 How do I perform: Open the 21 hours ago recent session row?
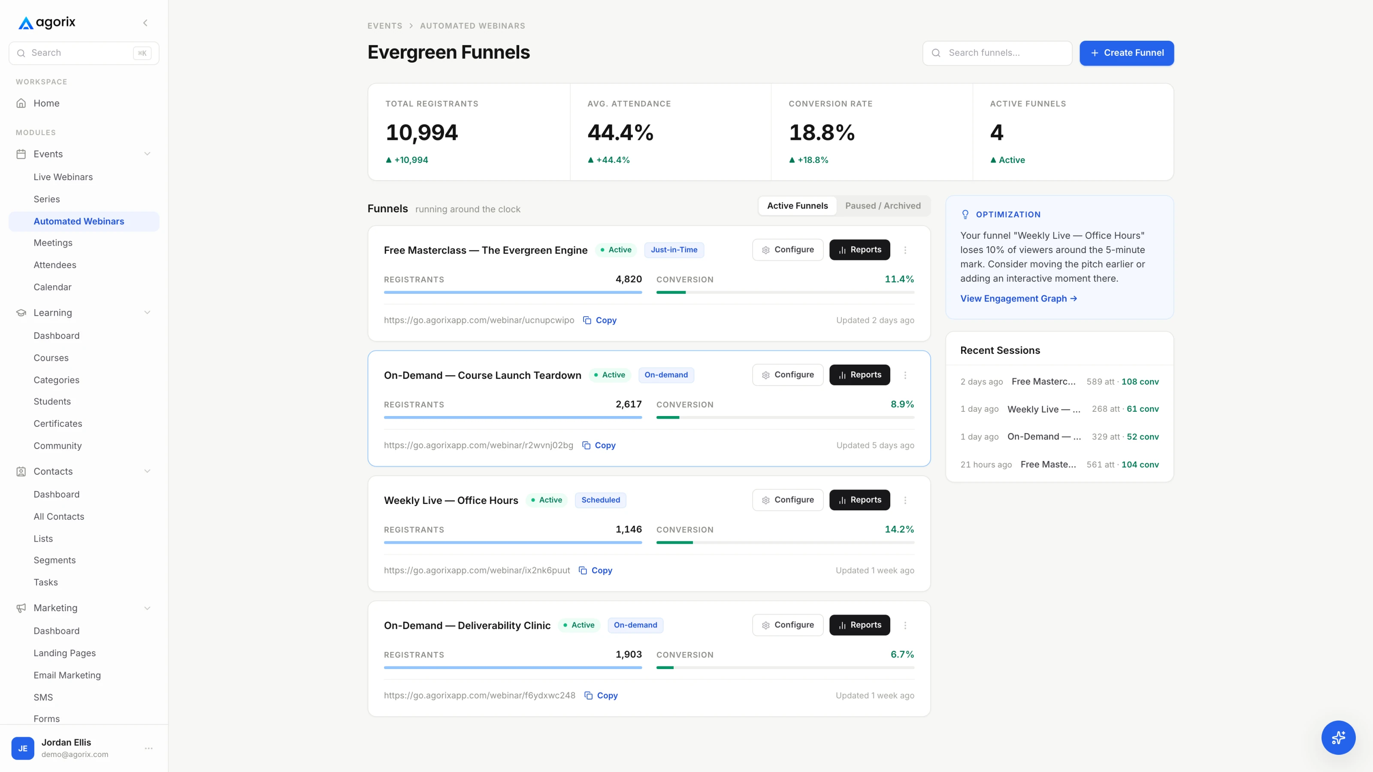1060,464
